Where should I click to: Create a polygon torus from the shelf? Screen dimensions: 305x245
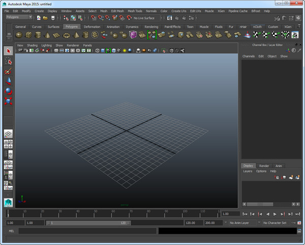[x=67, y=35]
